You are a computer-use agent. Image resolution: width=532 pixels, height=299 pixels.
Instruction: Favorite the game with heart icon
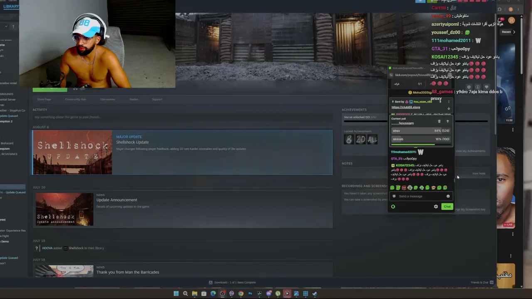(487, 87)
